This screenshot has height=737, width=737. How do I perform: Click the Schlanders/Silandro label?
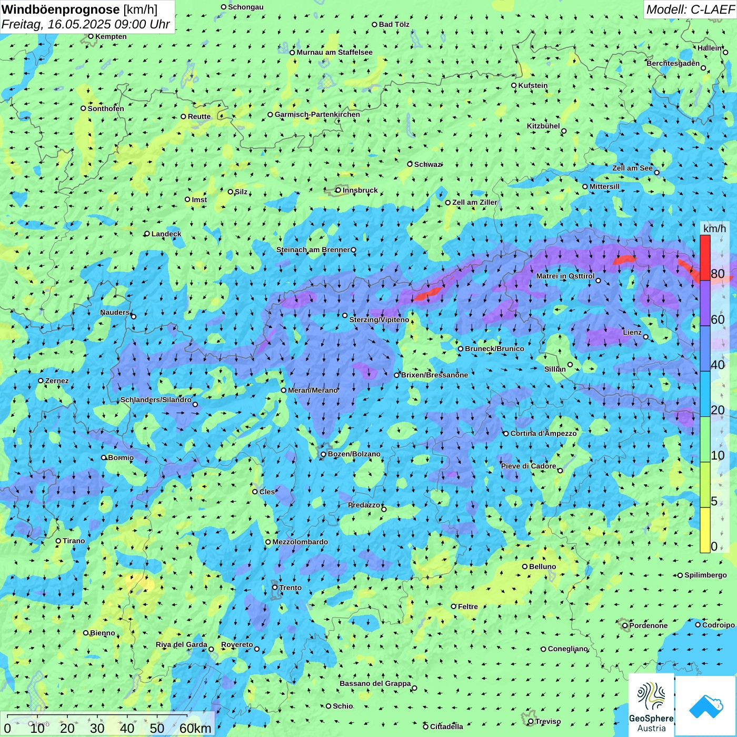[x=156, y=400]
